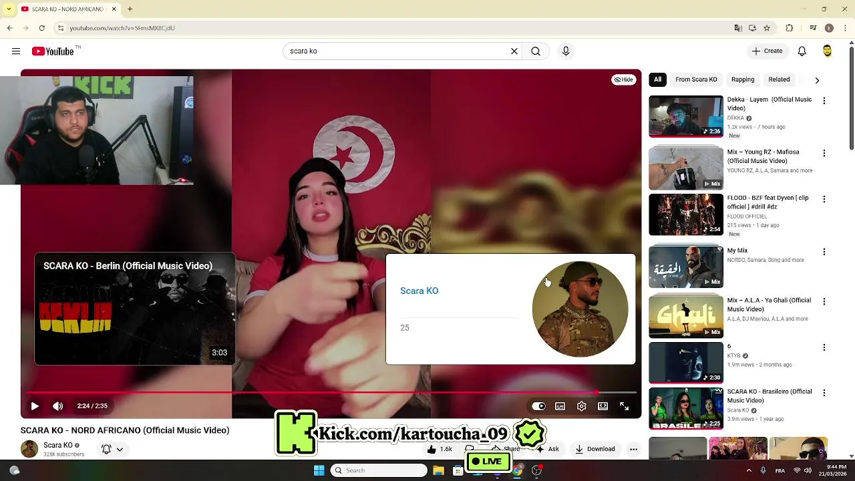Filter suggestions by Rapping
The image size is (855, 481).
(743, 79)
